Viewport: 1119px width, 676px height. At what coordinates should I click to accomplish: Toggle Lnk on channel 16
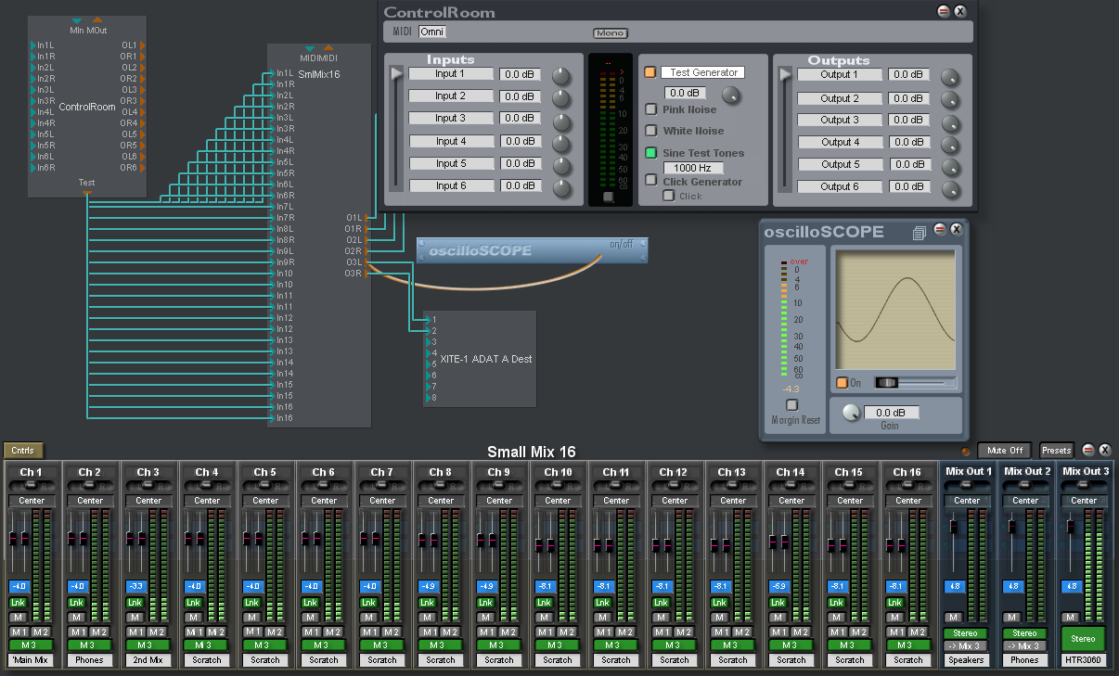tap(894, 603)
